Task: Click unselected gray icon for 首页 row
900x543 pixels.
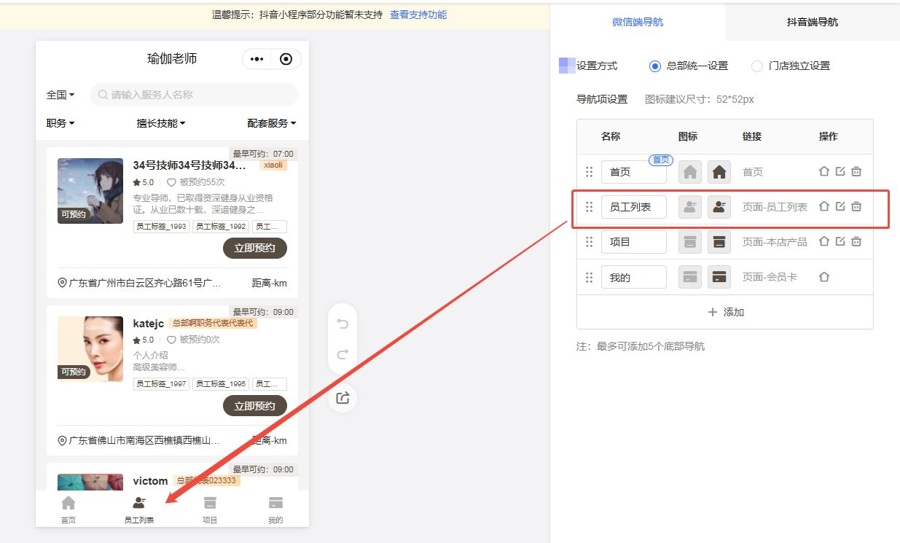Action: (x=690, y=172)
